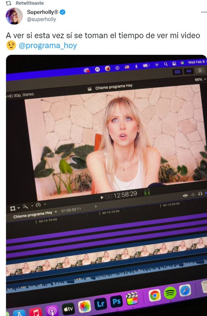
Task: Click the 'HD 30p, Stereo' format label
Action: [20, 95]
